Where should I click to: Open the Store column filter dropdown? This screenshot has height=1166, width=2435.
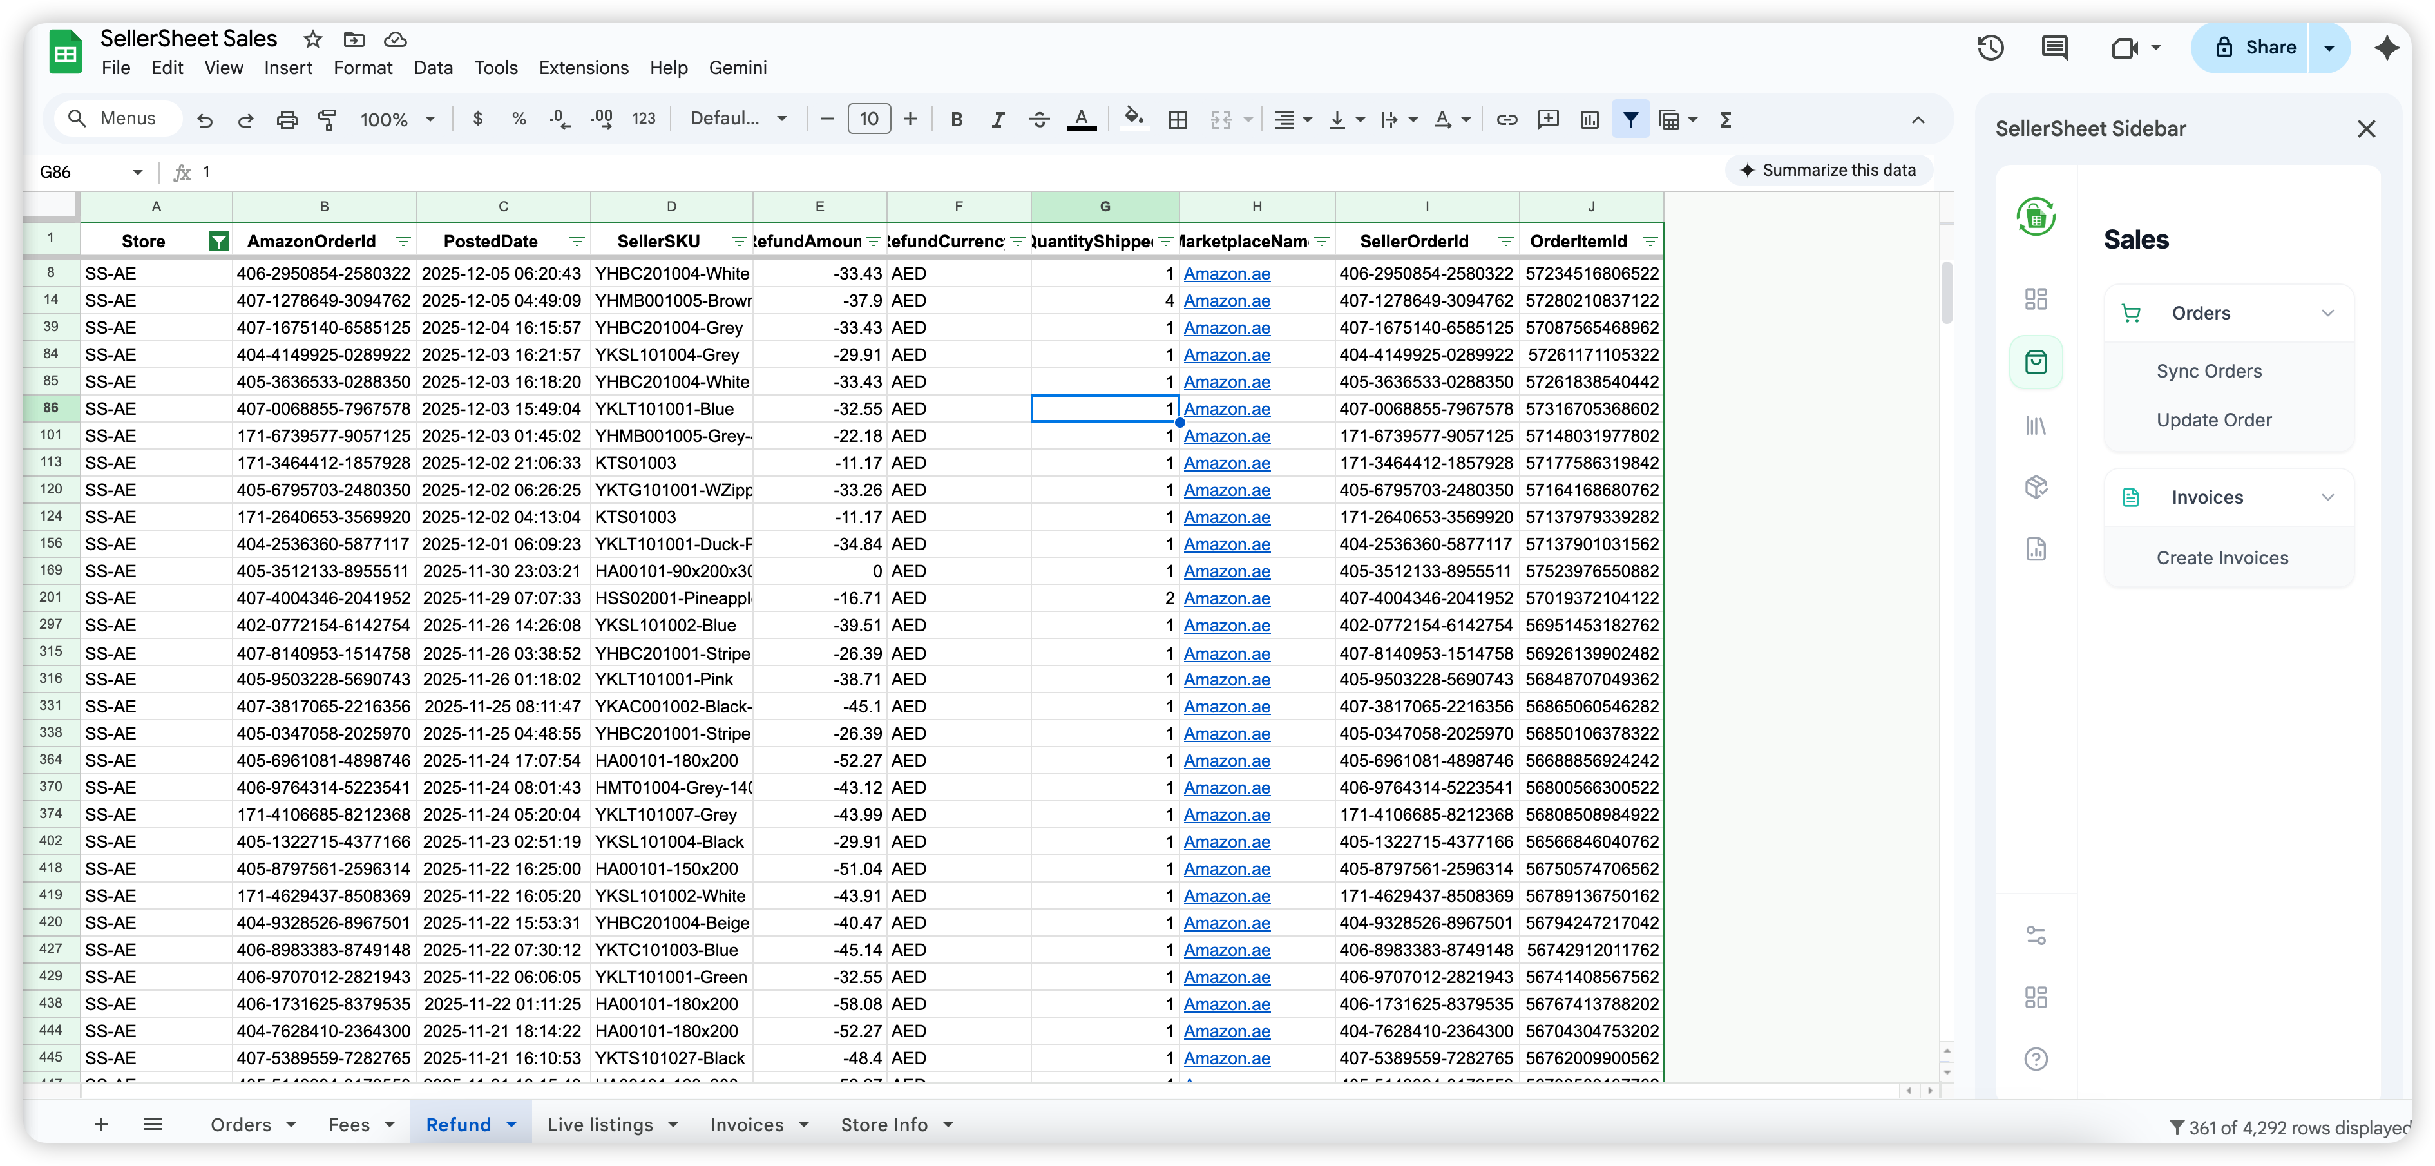coord(218,241)
